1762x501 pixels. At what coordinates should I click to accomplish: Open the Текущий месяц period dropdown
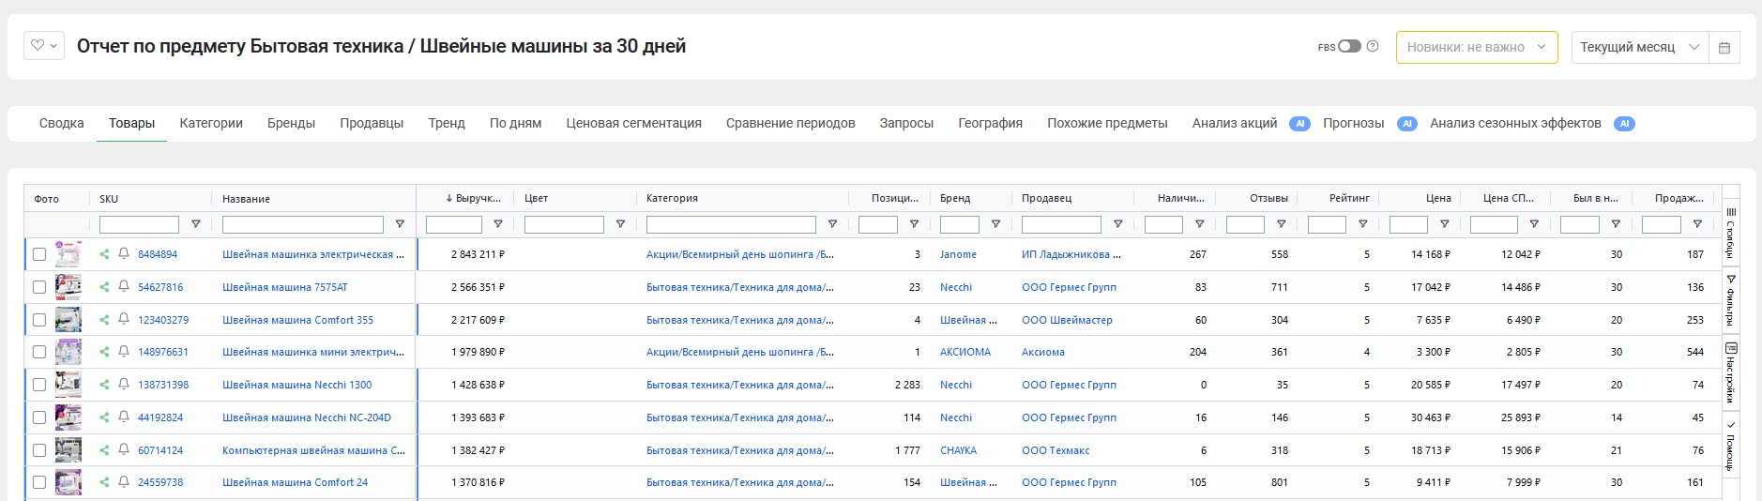pos(1638,47)
